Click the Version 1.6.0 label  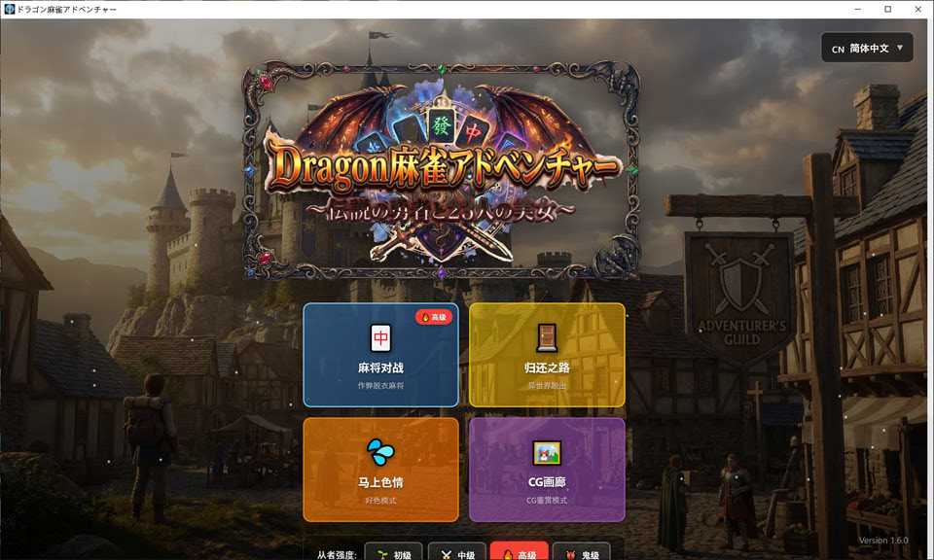(x=882, y=541)
